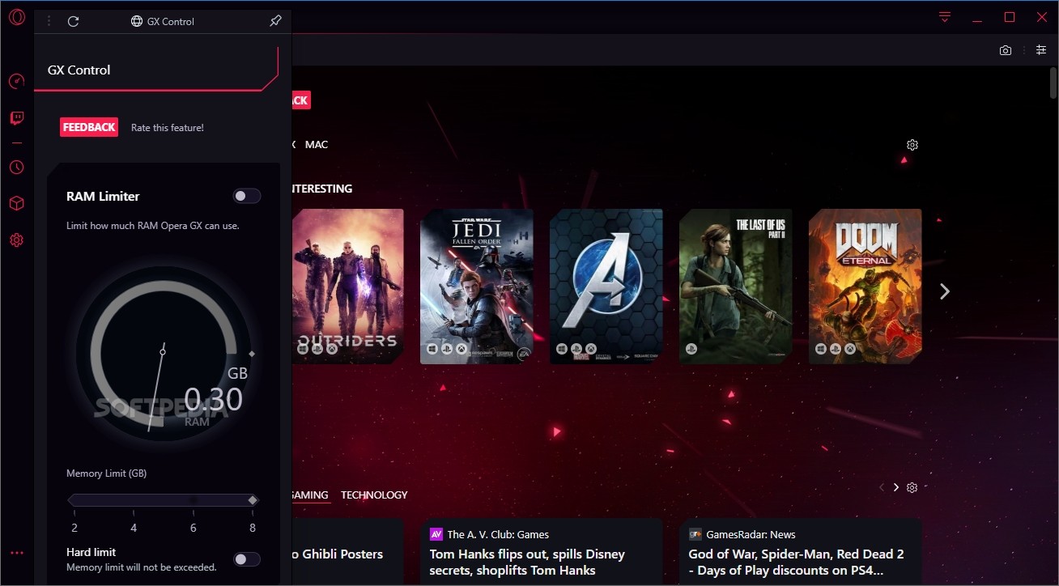Open news section settings gear
The image size is (1059, 586).
click(x=912, y=487)
